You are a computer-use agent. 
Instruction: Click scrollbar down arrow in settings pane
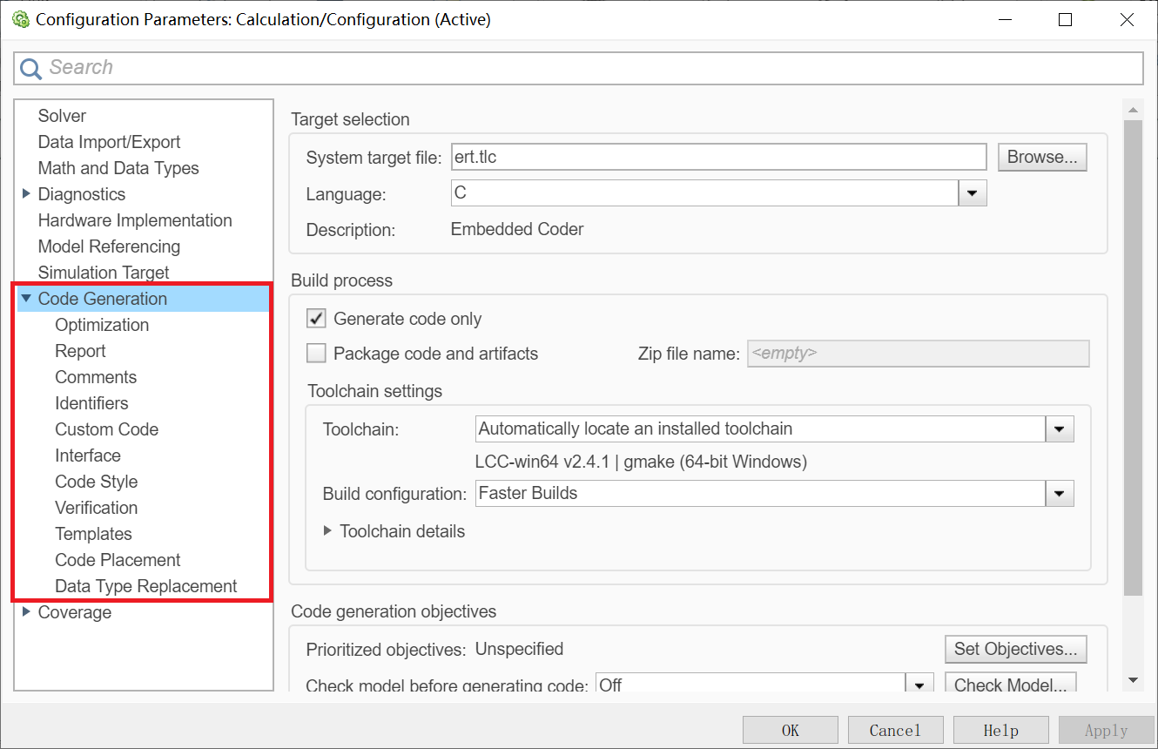tap(1132, 680)
